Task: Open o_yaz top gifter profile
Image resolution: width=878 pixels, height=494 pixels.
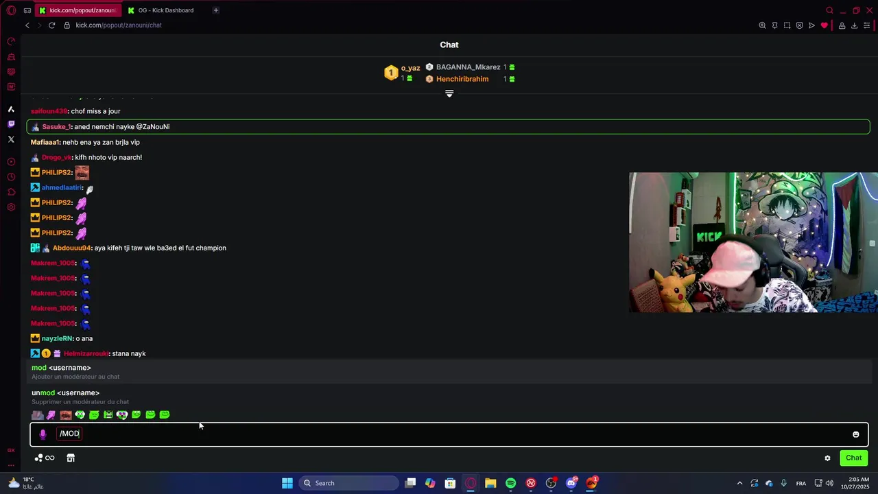Action: [410, 68]
